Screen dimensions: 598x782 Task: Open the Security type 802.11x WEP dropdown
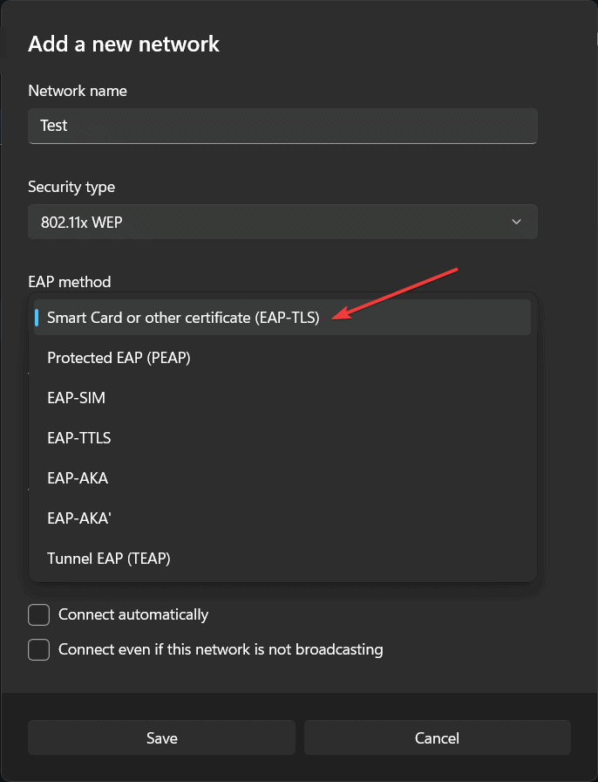(x=282, y=222)
